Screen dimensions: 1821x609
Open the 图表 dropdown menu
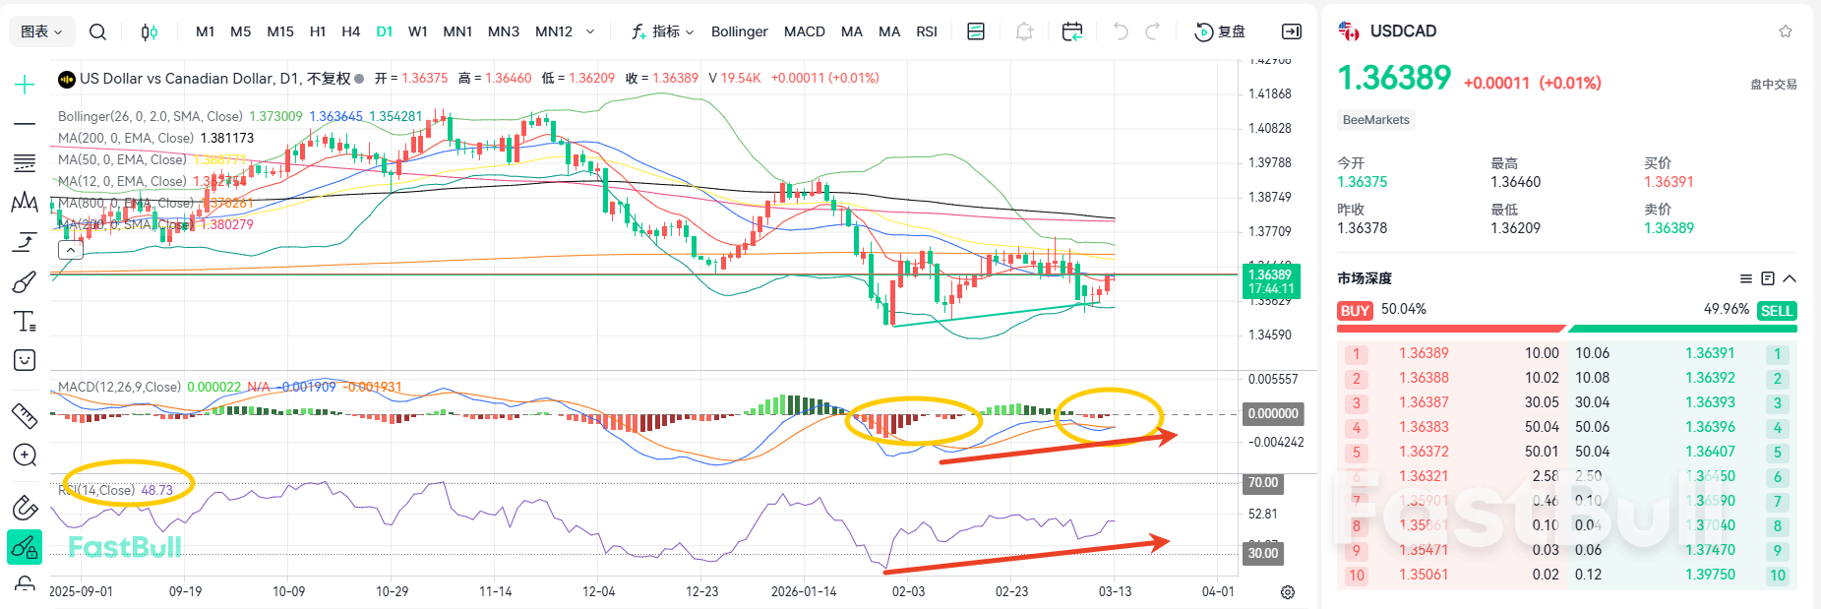click(41, 31)
